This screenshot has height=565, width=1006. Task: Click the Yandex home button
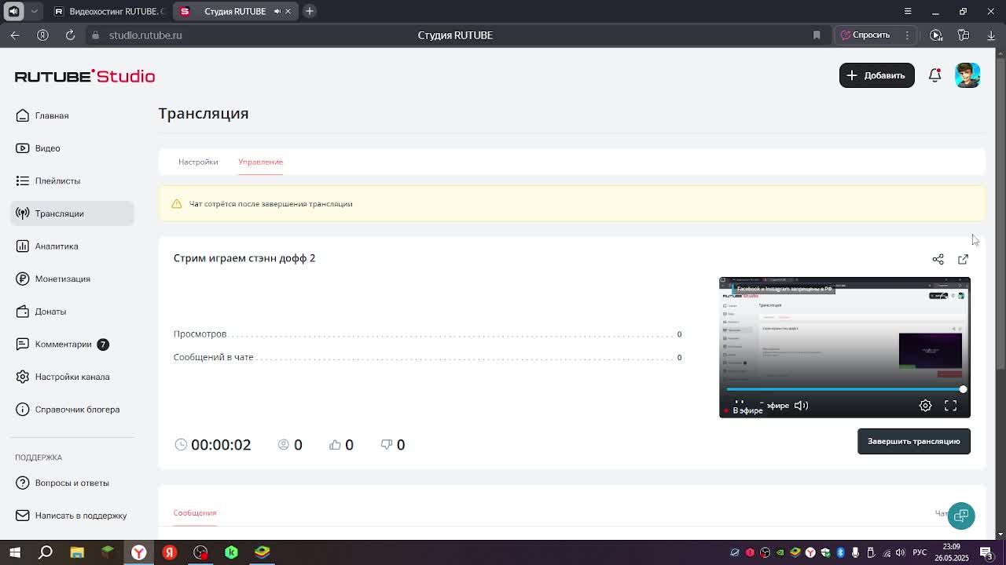click(42, 35)
